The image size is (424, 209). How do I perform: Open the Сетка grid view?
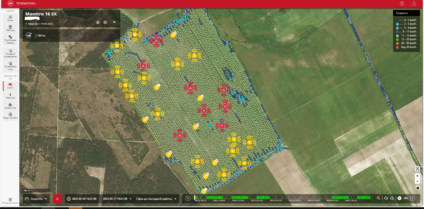(x=10, y=18)
